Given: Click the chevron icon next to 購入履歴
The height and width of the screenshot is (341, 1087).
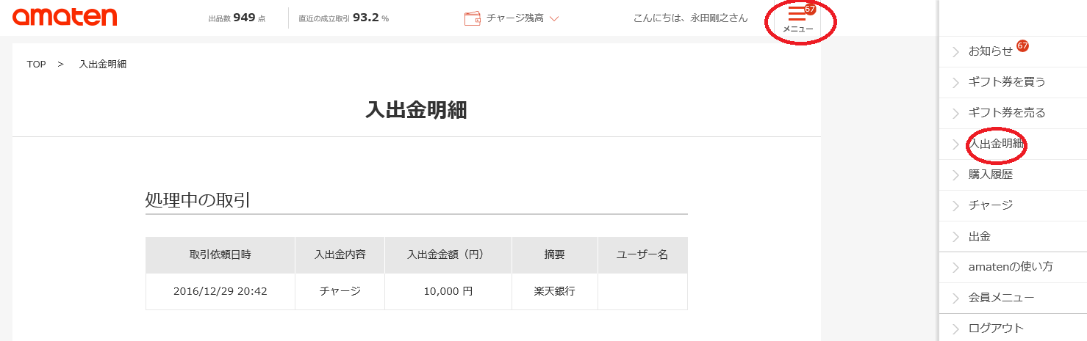Looking at the screenshot, I should (956, 175).
